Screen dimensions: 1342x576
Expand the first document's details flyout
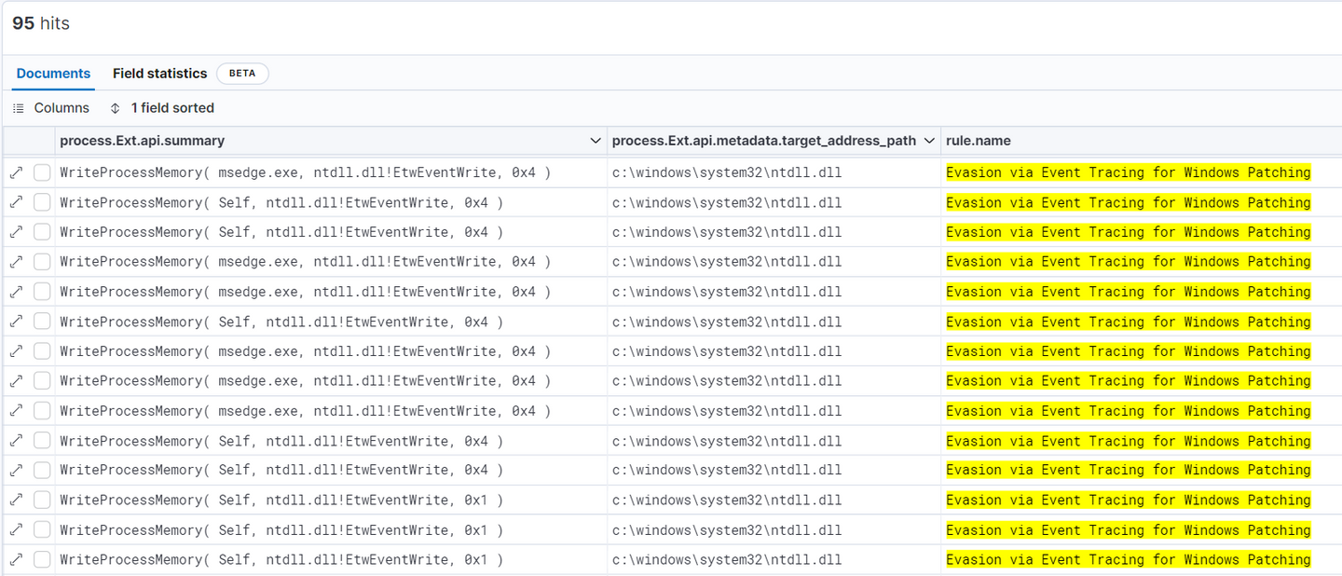(x=19, y=172)
